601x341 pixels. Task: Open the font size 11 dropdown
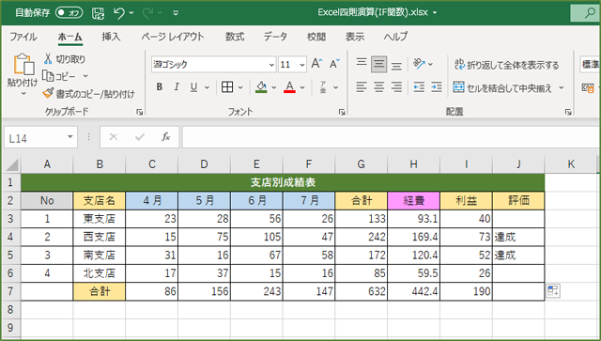(302, 65)
